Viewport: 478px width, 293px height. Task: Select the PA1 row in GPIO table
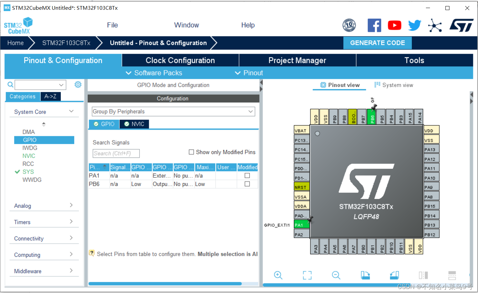click(x=173, y=176)
